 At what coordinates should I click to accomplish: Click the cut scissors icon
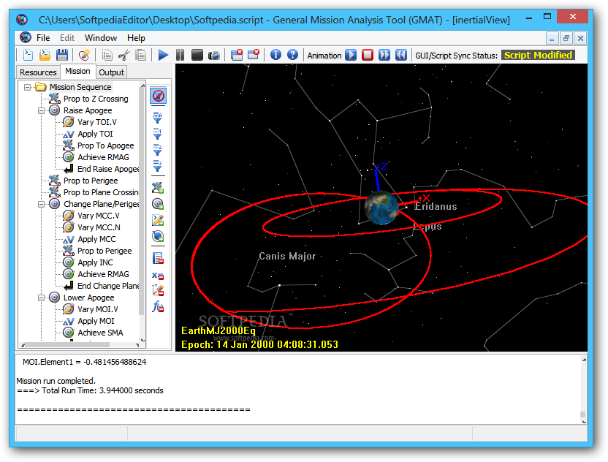point(123,55)
